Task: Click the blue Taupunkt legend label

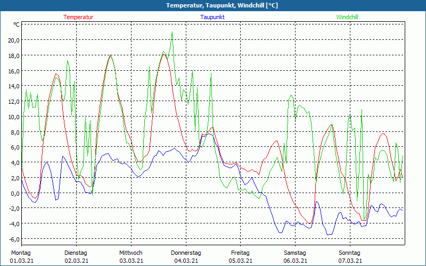Action: coord(212,17)
